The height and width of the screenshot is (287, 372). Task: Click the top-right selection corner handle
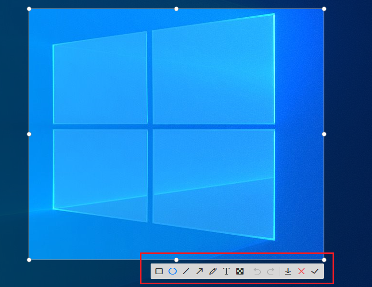click(x=324, y=9)
